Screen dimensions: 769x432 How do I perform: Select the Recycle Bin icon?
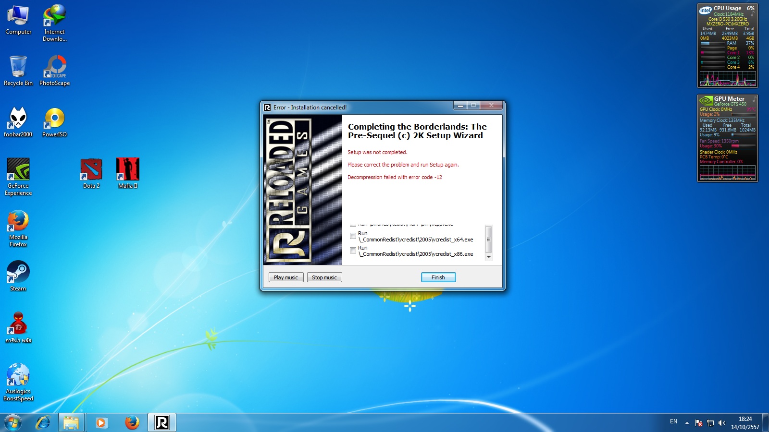tap(18, 71)
